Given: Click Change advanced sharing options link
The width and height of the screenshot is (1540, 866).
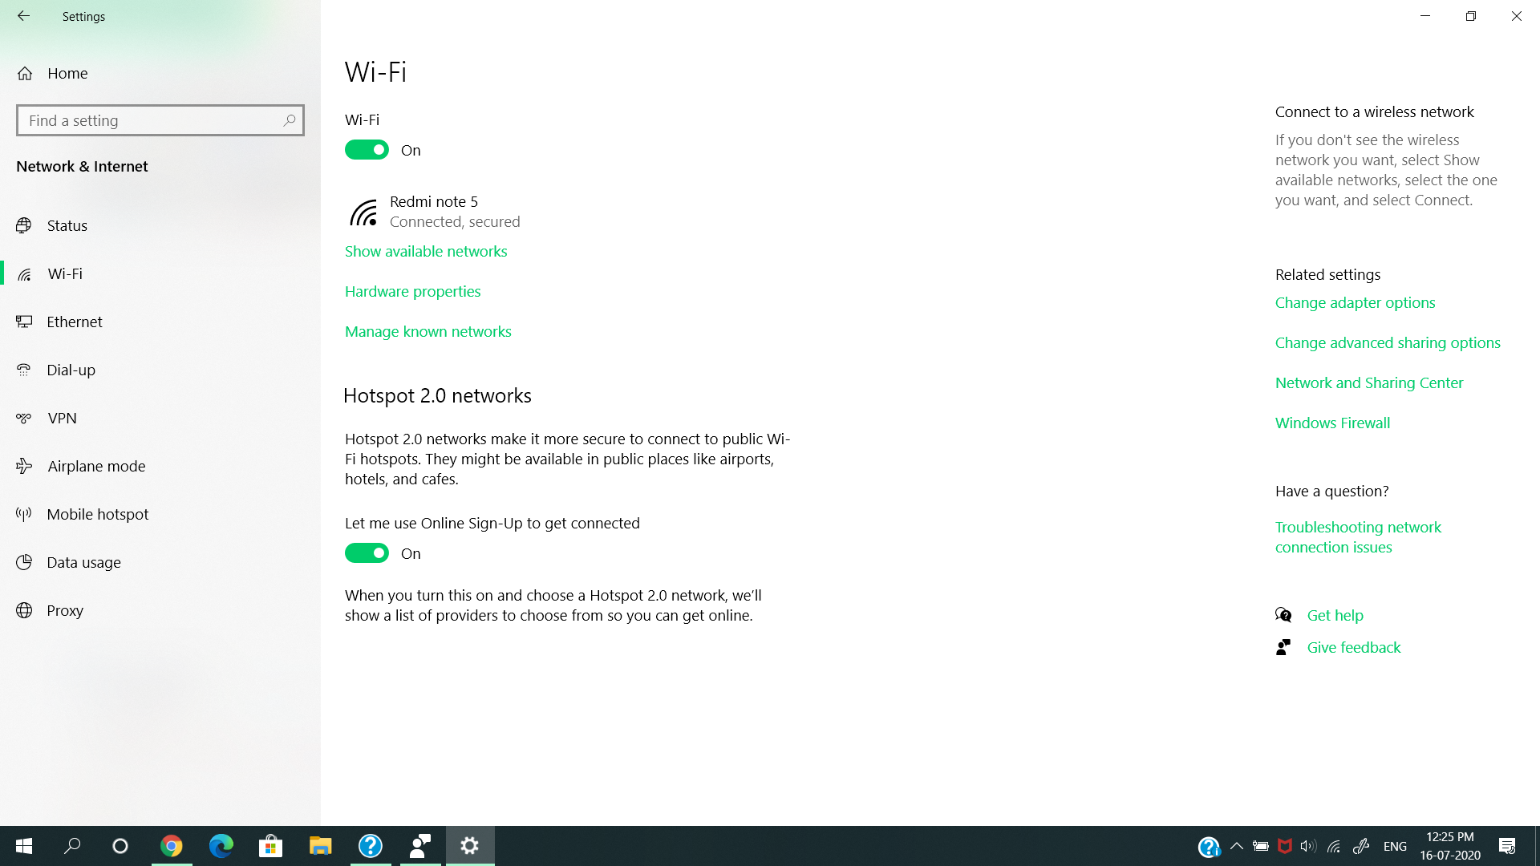Looking at the screenshot, I should (1388, 342).
